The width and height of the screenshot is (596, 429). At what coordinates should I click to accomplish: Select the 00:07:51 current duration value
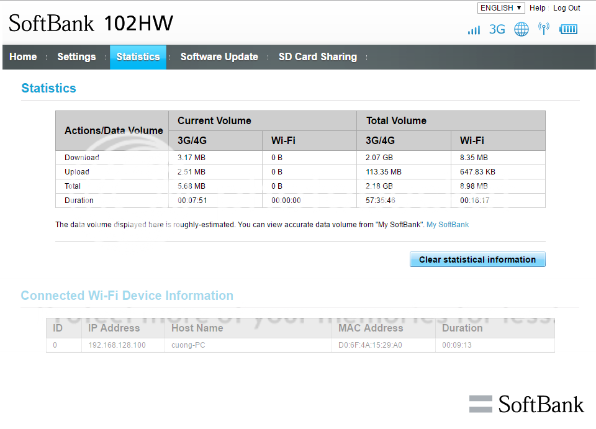tap(192, 201)
